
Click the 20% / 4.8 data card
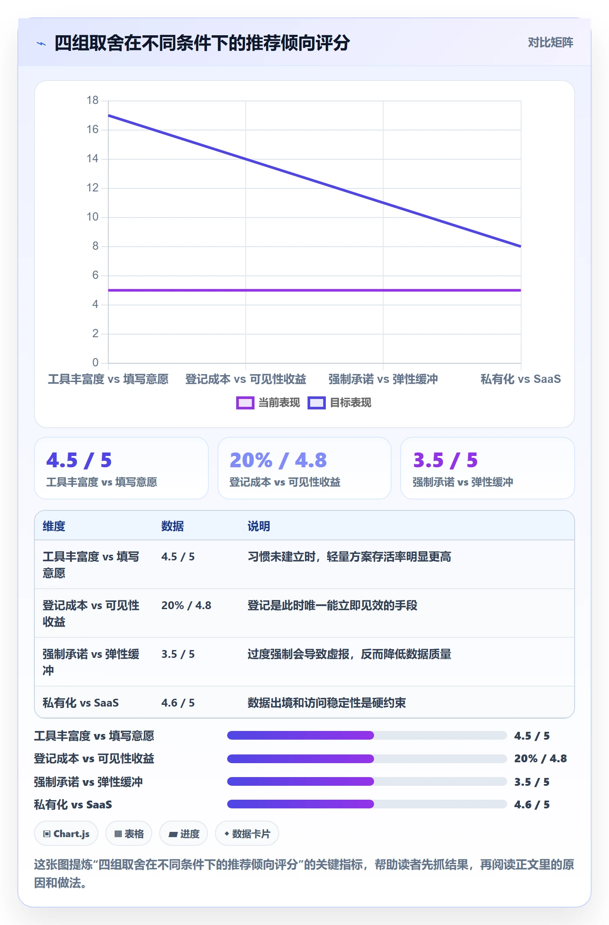point(304,468)
